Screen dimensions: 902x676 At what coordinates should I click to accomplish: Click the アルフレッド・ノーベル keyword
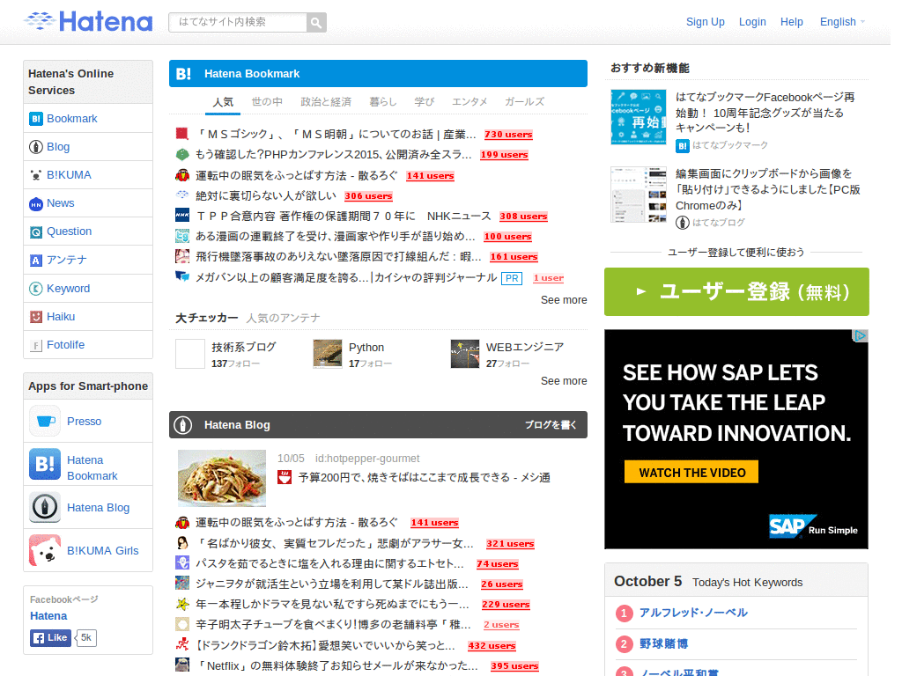click(694, 613)
